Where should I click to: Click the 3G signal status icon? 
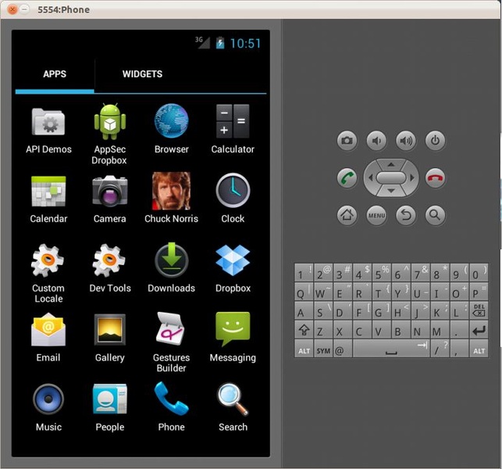[x=202, y=42]
